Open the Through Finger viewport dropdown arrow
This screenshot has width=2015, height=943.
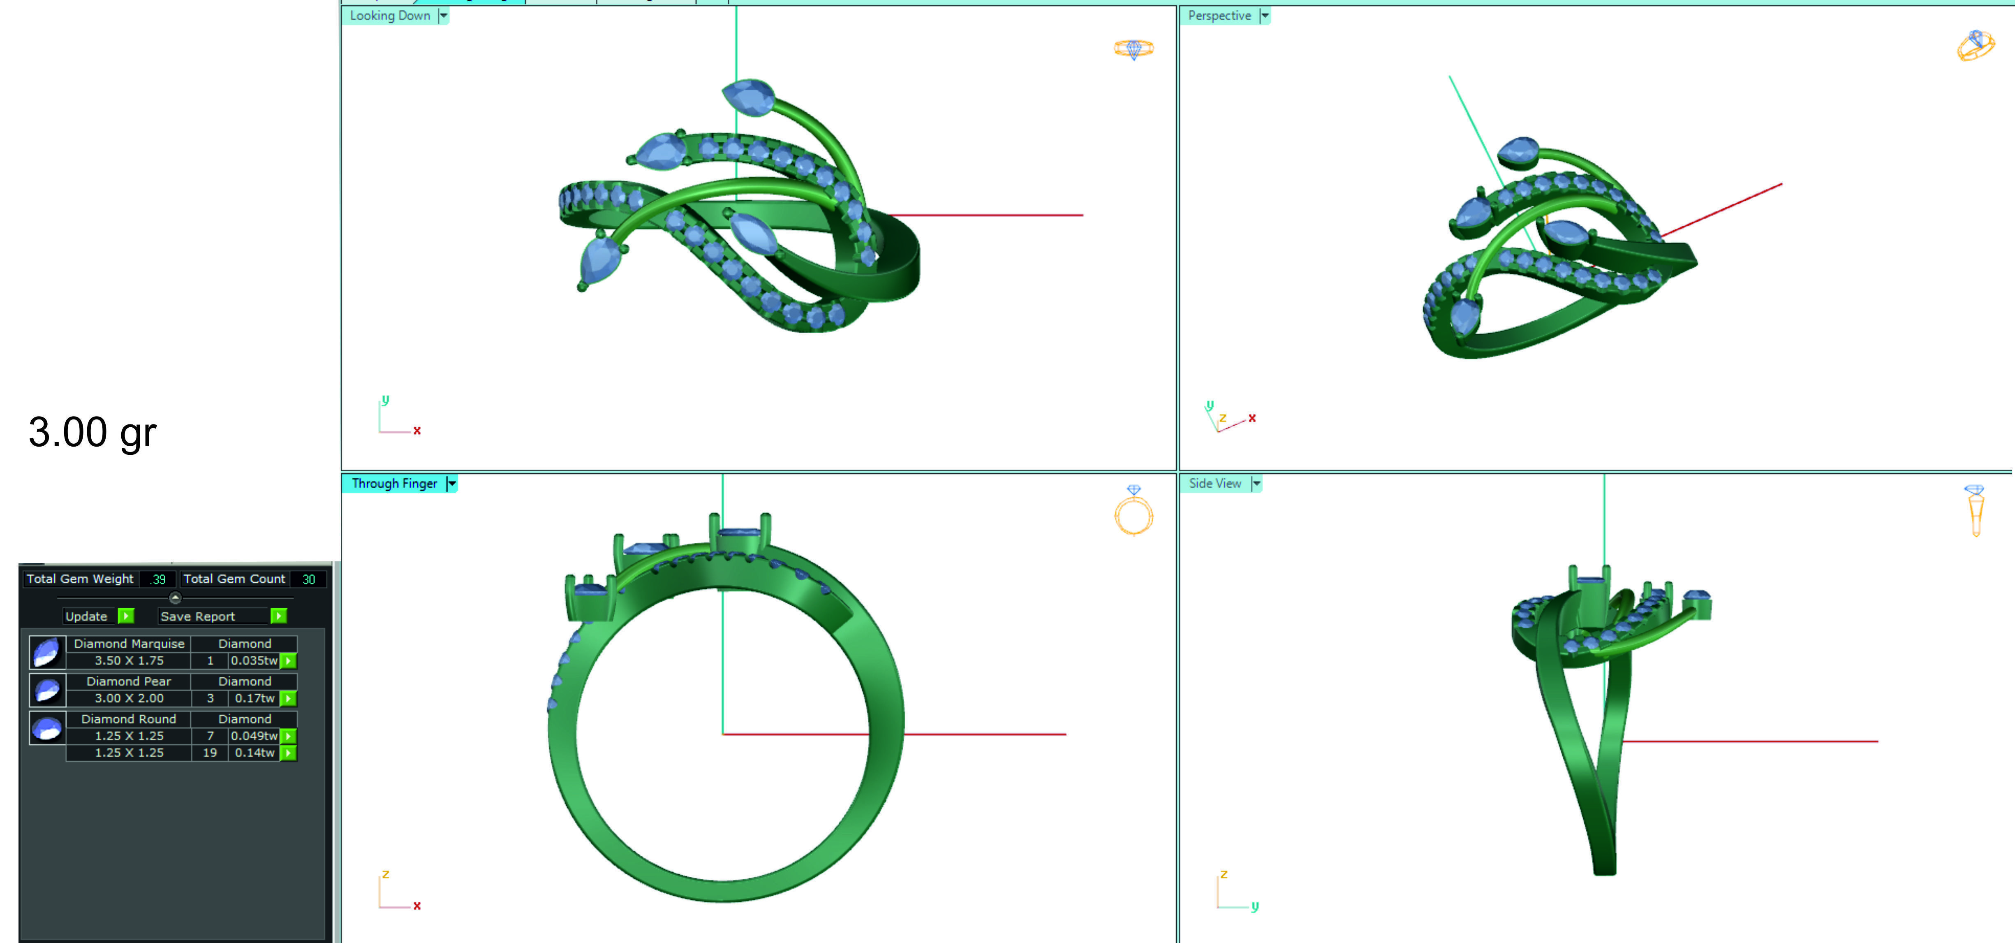tap(451, 484)
